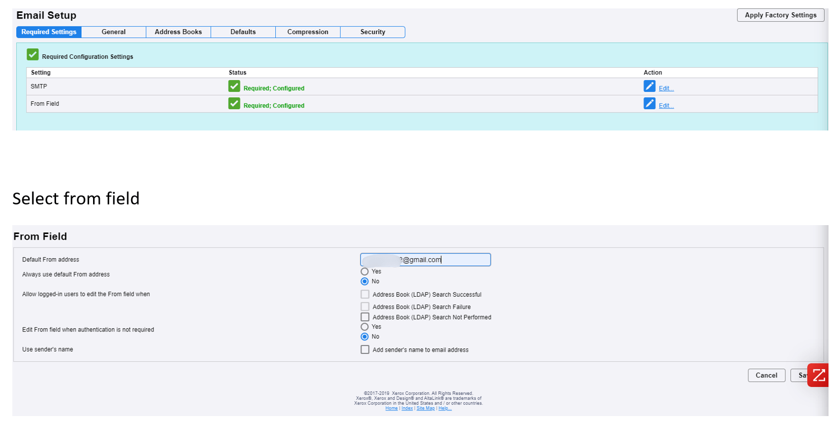This screenshot has height=434, width=833.
Task: Click the Required Configuration Settings label
Action: pos(87,57)
